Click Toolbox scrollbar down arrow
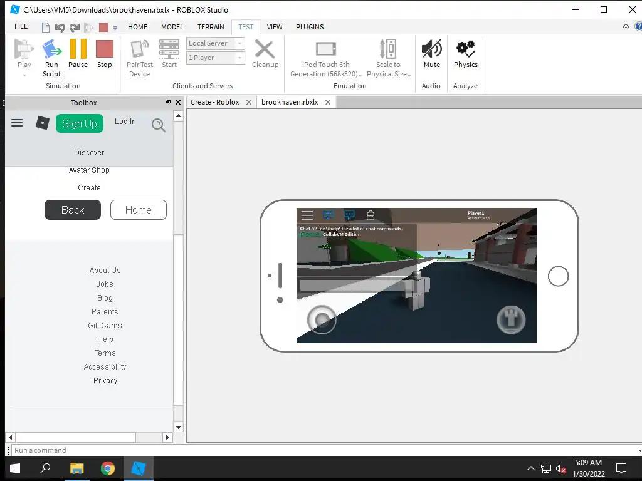 tap(178, 427)
